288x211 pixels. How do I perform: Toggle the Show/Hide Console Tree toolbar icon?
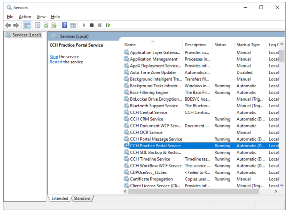tap(27, 25)
